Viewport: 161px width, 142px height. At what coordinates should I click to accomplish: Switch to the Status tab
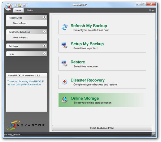[x=30, y=10]
